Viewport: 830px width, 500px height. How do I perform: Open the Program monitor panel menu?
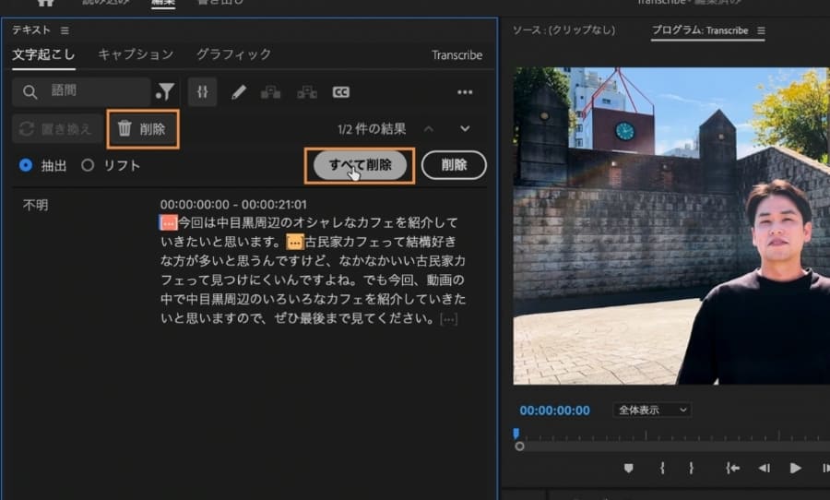(x=761, y=30)
